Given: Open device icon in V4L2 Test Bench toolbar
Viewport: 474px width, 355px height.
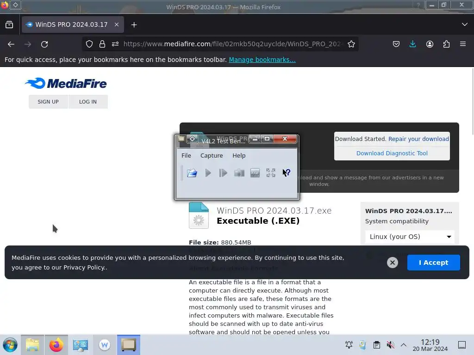Looking at the screenshot, I should coord(192,173).
